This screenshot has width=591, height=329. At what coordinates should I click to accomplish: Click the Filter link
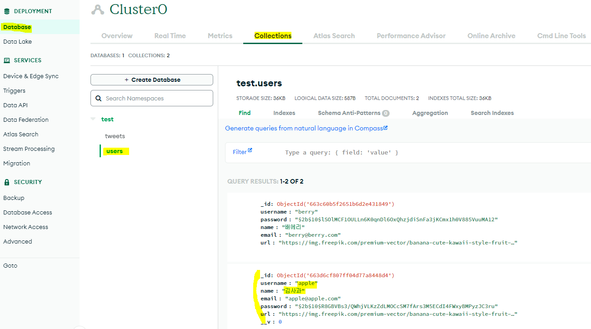click(239, 152)
